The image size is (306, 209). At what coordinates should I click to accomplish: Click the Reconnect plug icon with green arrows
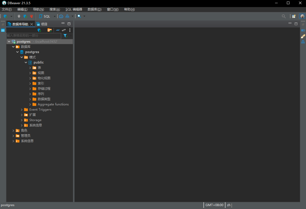[x=25, y=16]
